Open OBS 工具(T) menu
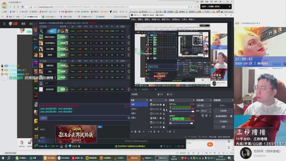This screenshot has width=286, height=161. point(184,19)
